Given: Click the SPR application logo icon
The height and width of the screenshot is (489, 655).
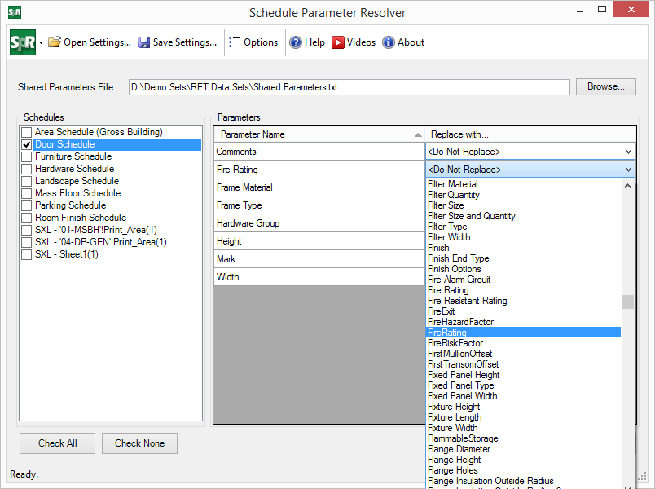Looking at the screenshot, I should point(22,42).
